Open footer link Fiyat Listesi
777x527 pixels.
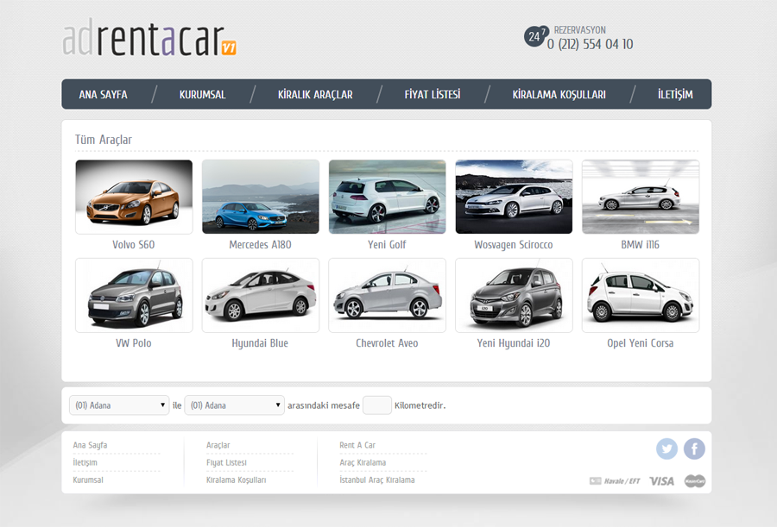click(x=226, y=462)
